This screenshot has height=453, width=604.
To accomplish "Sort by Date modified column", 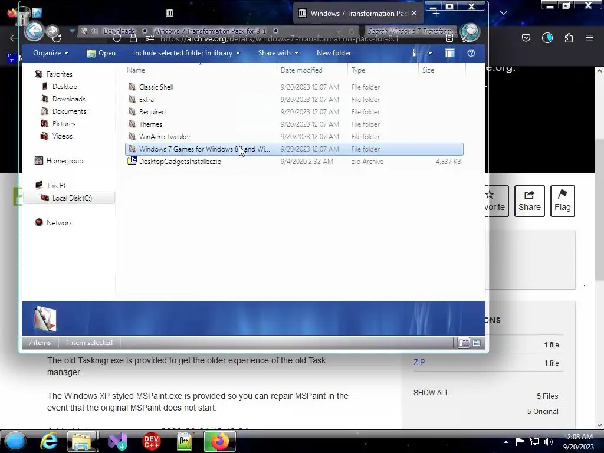I will pyautogui.click(x=312, y=70).
